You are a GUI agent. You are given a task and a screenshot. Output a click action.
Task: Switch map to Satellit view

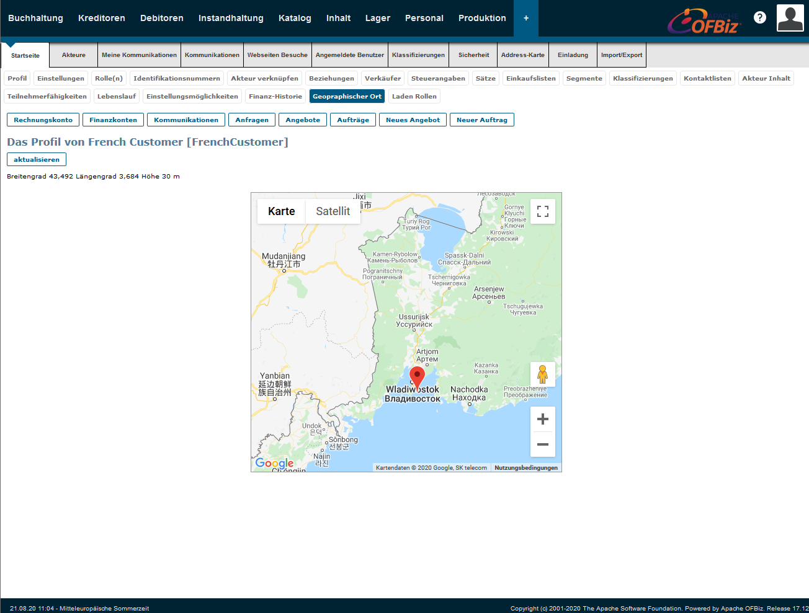(x=333, y=211)
